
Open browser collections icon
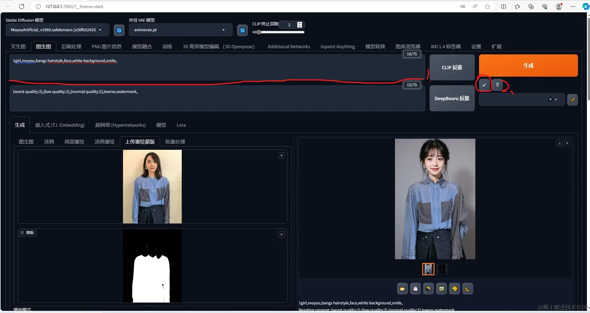pos(531,6)
